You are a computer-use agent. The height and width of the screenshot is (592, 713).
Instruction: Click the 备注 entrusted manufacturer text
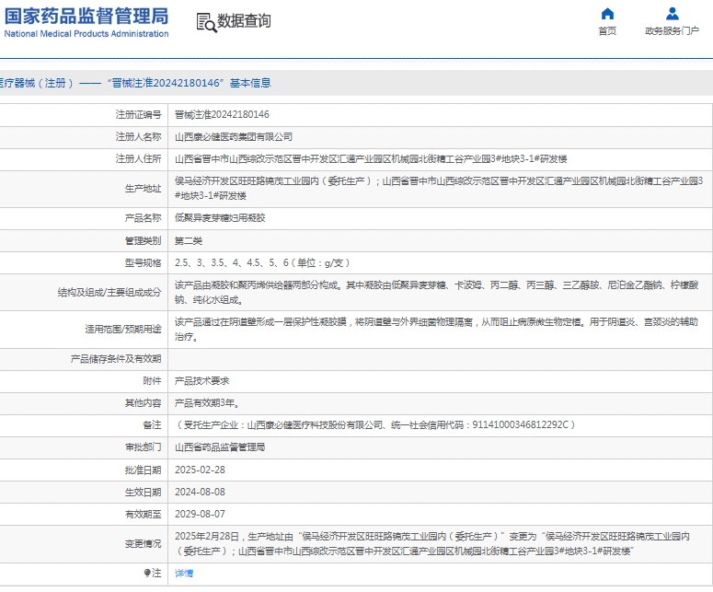pos(375,425)
